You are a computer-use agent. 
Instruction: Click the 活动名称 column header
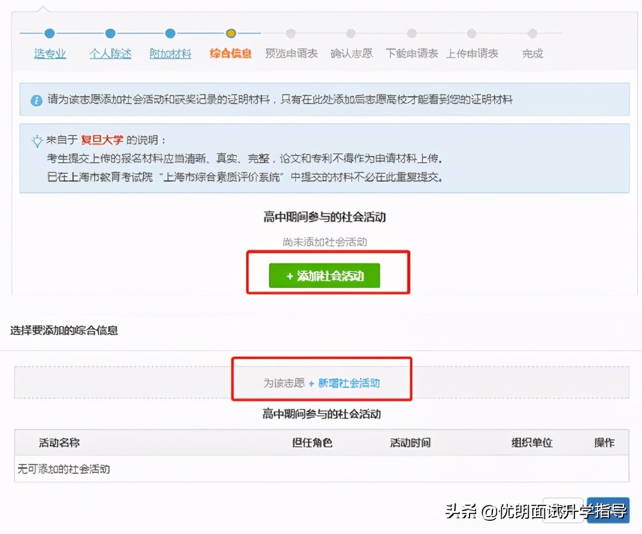tap(59, 443)
